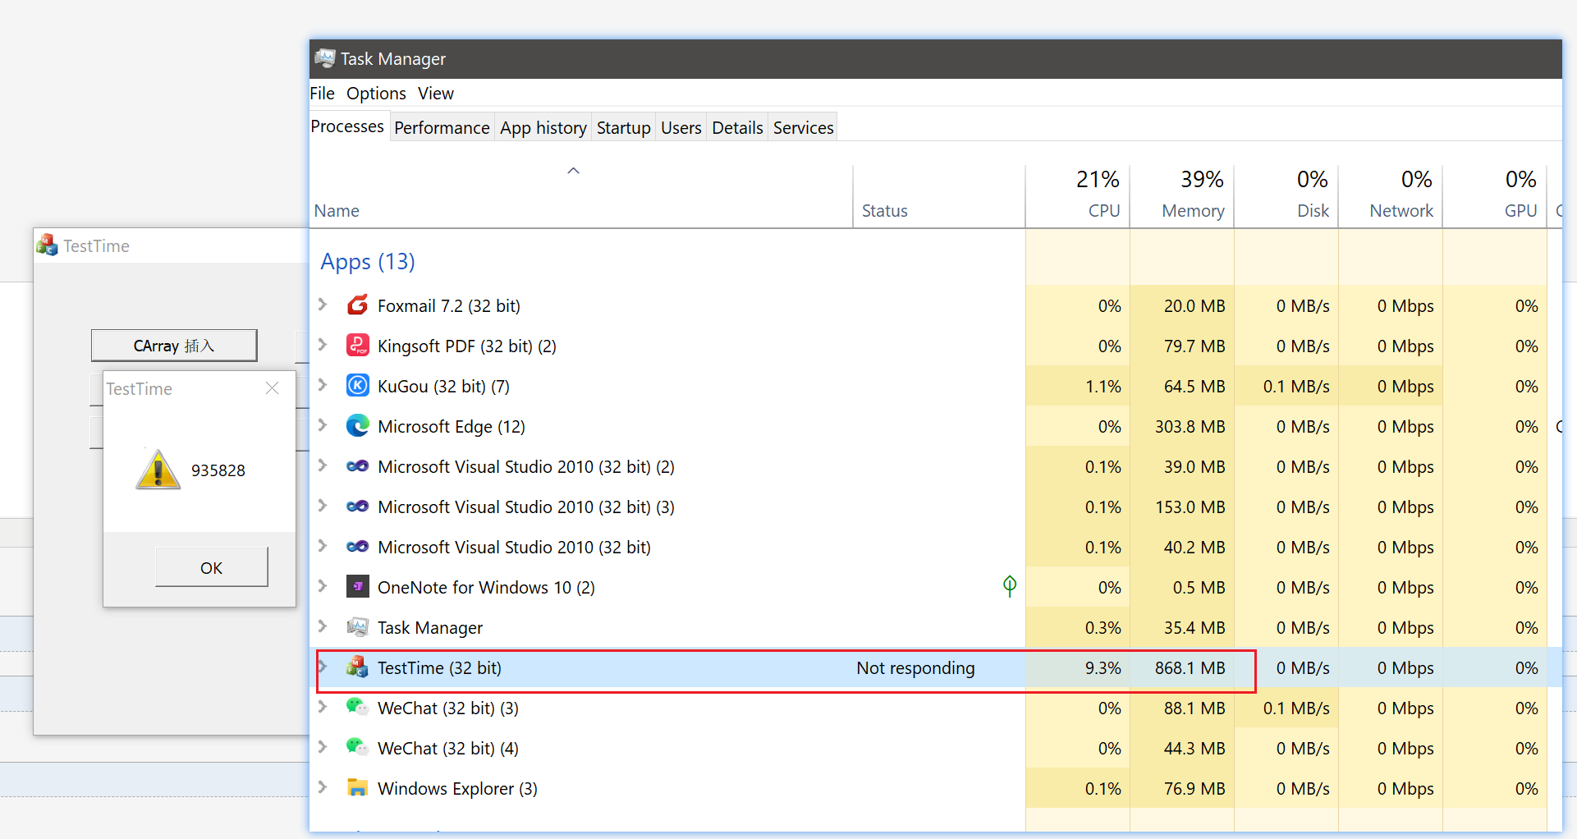
Task: Expand the OneNote for Windows 10 group
Action: point(323,586)
